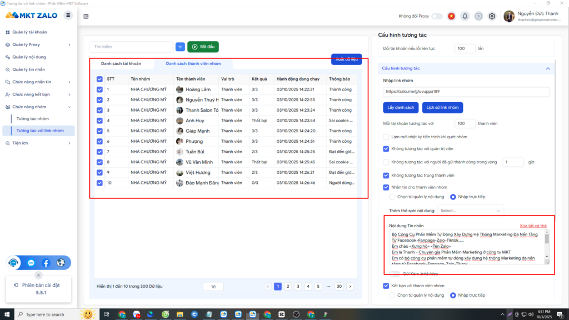The width and height of the screenshot is (569, 320).
Task: Click the Vietnam flag language icon
Action: tap(451, 16)
